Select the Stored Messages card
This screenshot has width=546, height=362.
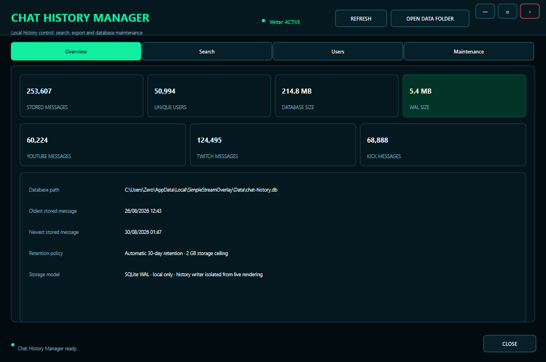(x=81, y=96)
